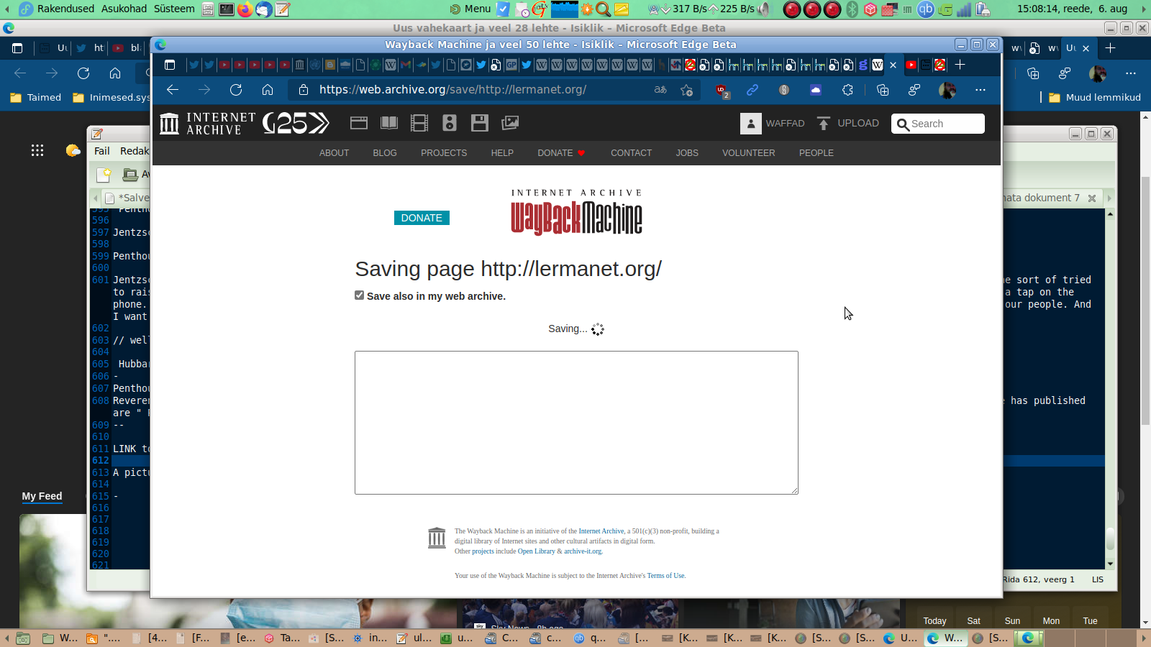Click the WAFFAD user avatar icon
The image size is (1151, 647).
[750, 124]
